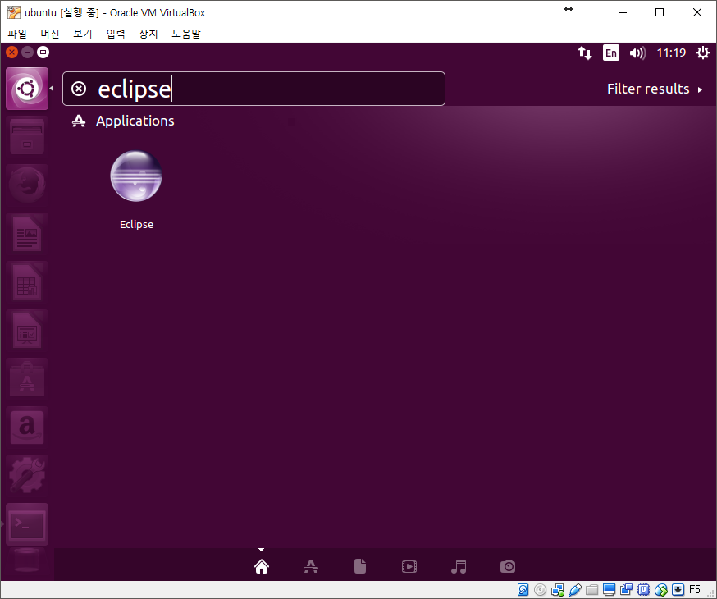Open sound volume indicator
717x599 pixels.
[x=637, y=53]
